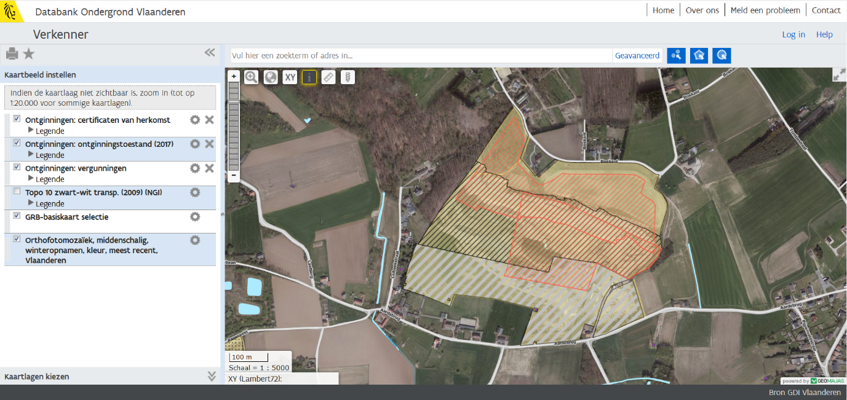
Task: Uncheck Ontginningen: certificaten van herkomst layer
Action: coord(17,119)
